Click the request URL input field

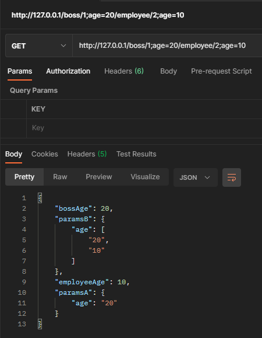[x=167, y=46]
